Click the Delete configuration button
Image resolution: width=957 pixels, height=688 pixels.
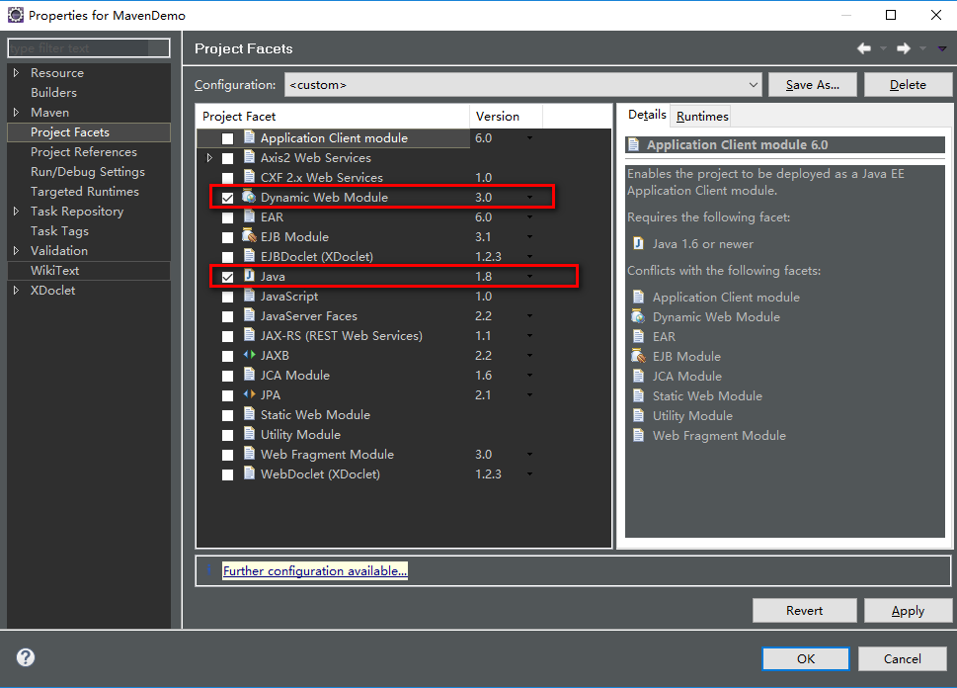pos(908,84)
